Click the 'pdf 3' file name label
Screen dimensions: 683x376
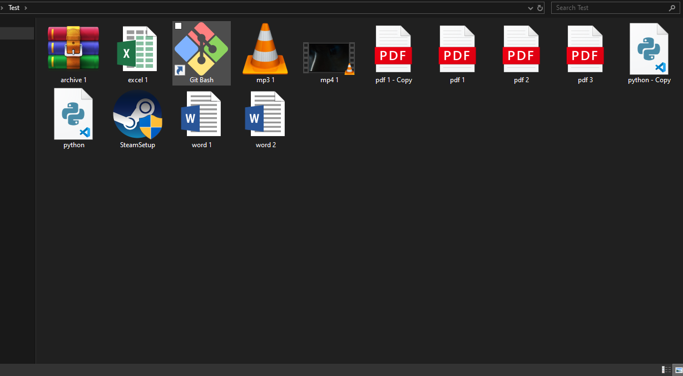[x=585, y=80]
